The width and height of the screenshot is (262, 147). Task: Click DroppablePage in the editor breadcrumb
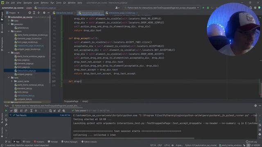click(x=71, y=101)
